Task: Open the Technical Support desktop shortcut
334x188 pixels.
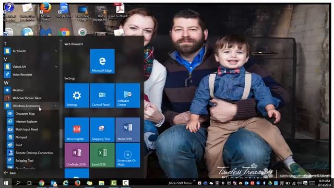Action: (x=9, y=12)
